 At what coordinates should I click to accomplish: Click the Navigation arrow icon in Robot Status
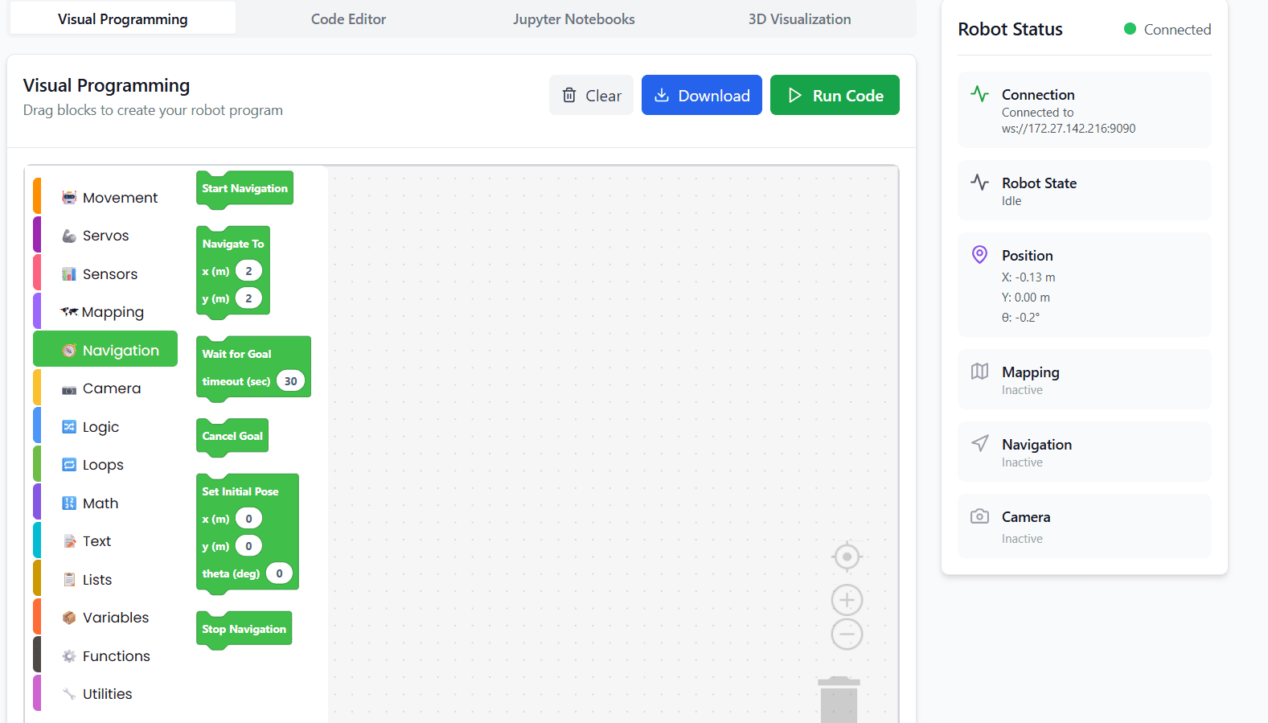pos(979,443)
